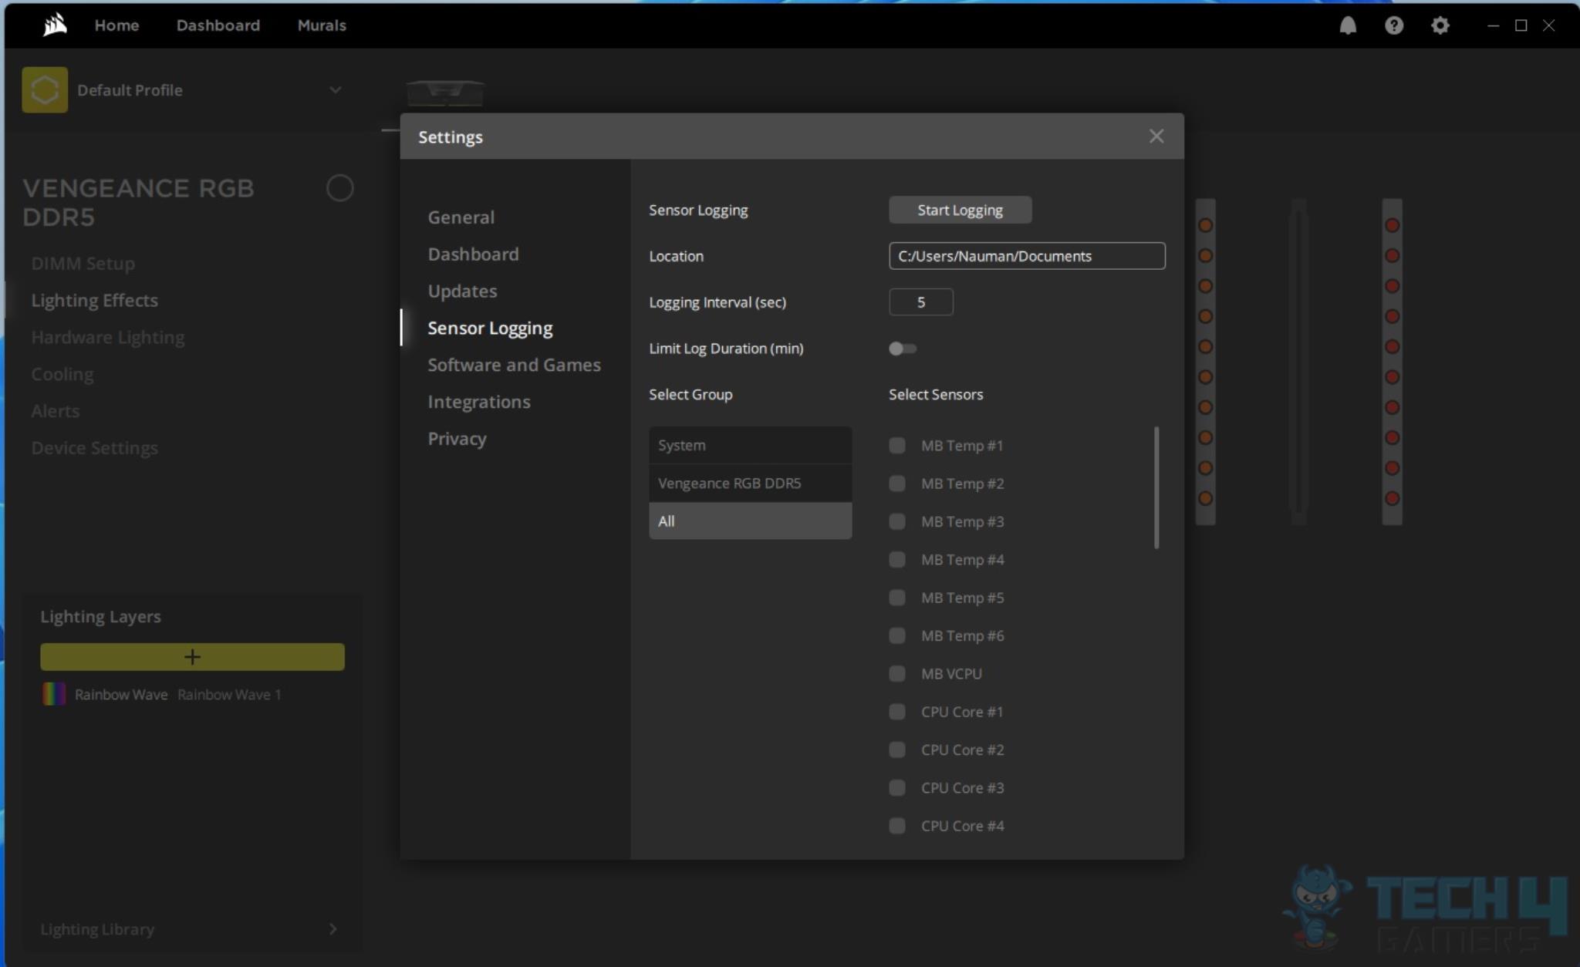Open Software and Games settings

[x=514, y=365]
